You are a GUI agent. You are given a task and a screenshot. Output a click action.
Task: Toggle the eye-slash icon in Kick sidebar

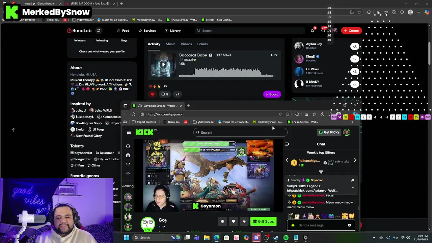click(128, 173)
